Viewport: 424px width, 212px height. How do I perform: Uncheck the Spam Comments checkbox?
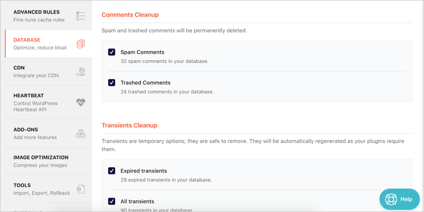pyautogui.click(x=112, y=52)
